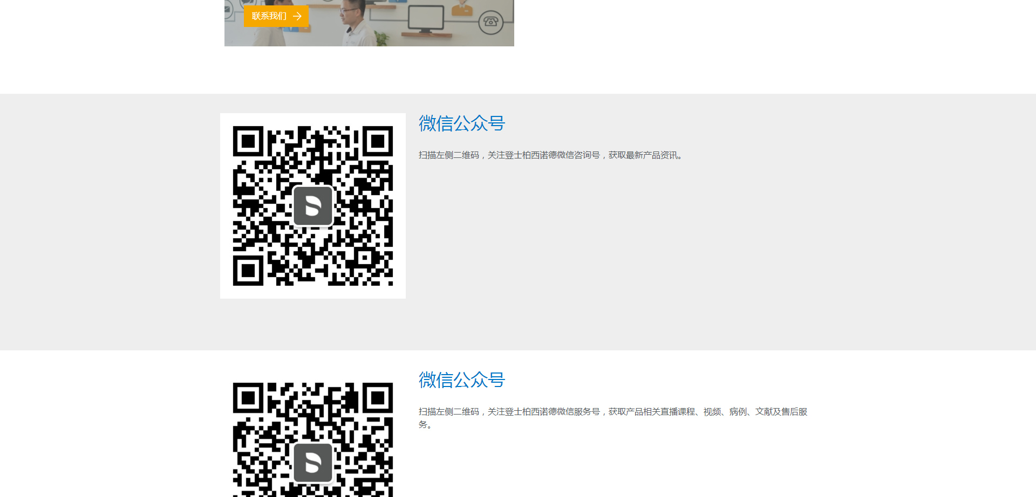
Task: Click the logo icon in second QR code
Action: [x=313, y=463]
